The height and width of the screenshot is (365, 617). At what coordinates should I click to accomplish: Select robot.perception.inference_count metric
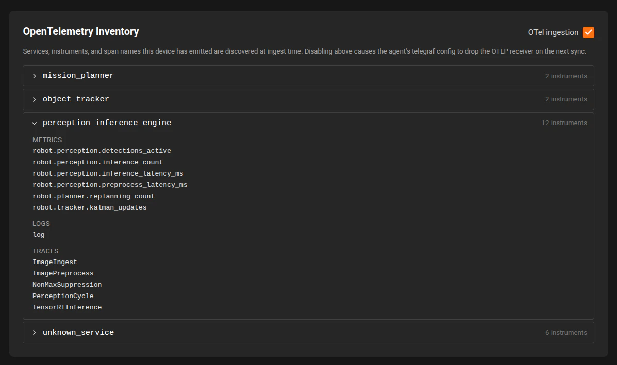[x=97, y=162]
